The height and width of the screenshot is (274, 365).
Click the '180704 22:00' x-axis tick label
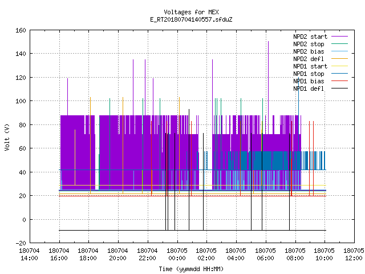pyautogui.click(x=147, y=255)
